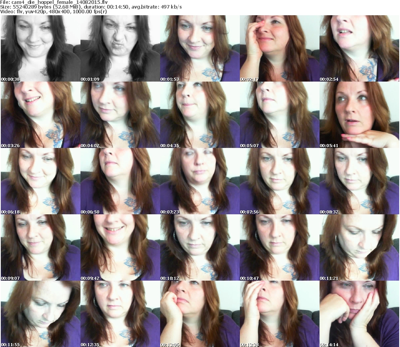Pick the frame stamped 00:02:17

pyautogui.click(x=279, y=48)
